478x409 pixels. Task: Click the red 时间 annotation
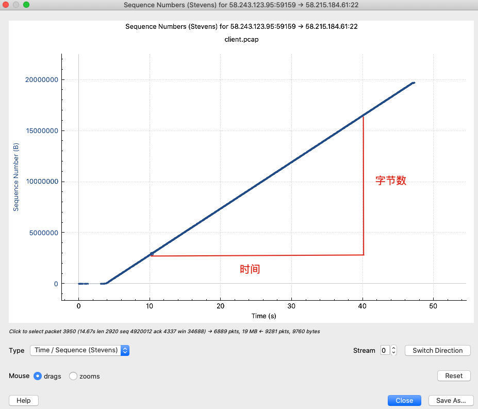(250, 269)
